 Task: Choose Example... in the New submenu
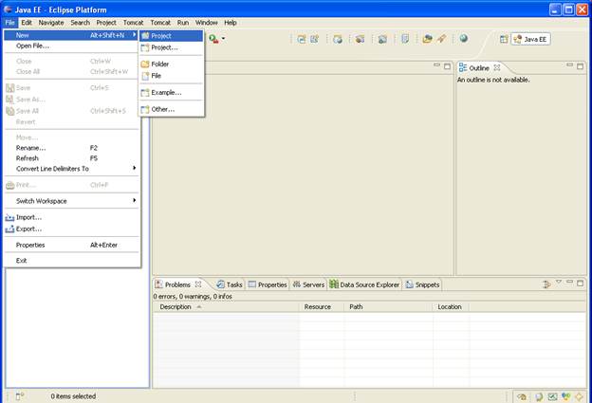[x=172, y=92]
